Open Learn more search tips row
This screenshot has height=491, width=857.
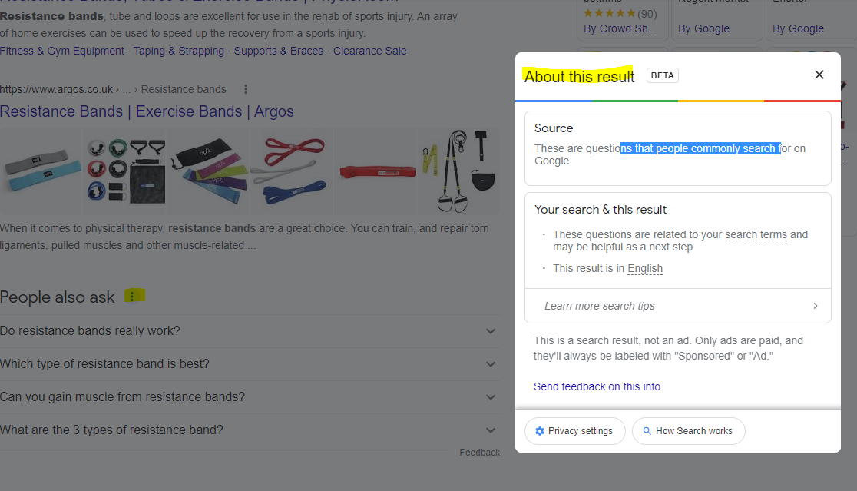coord(677,306)
